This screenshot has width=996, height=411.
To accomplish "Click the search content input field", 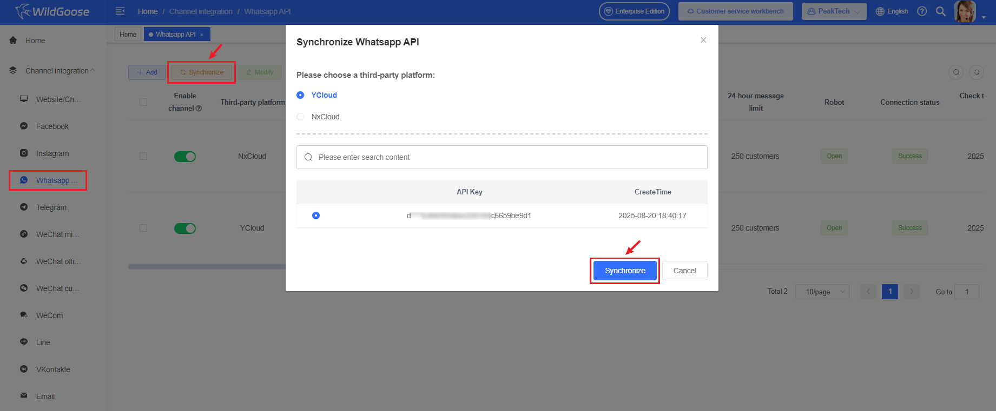I will [502, 157].
